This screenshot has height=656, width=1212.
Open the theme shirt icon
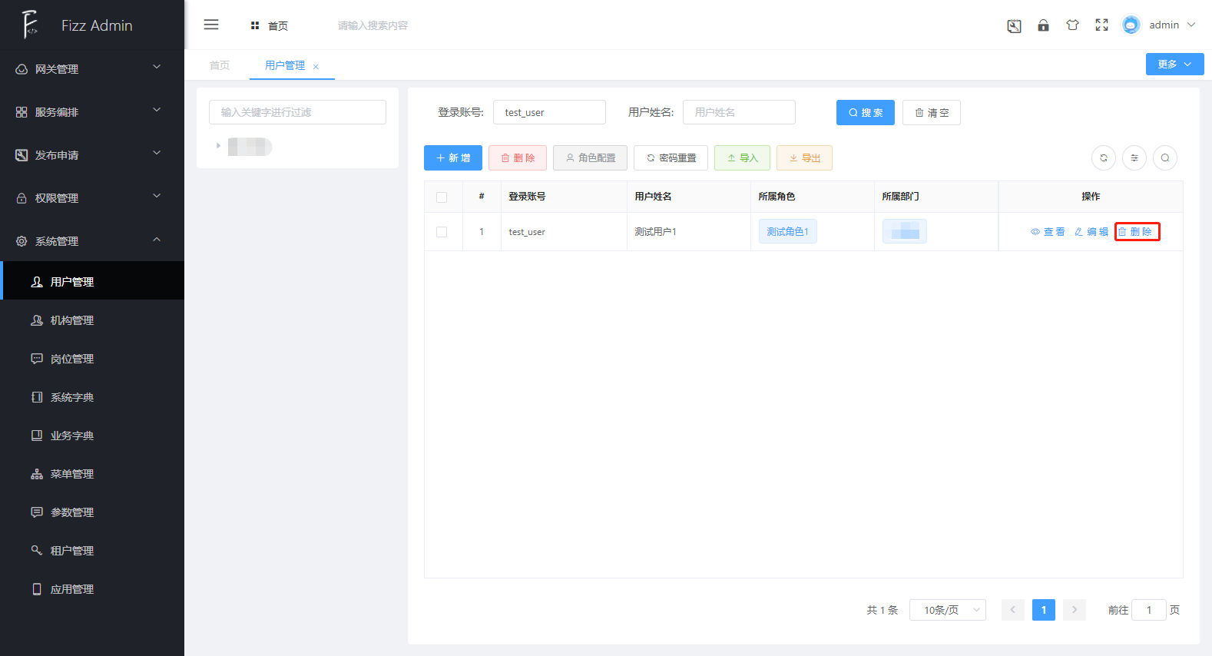tap(1072, 25)
